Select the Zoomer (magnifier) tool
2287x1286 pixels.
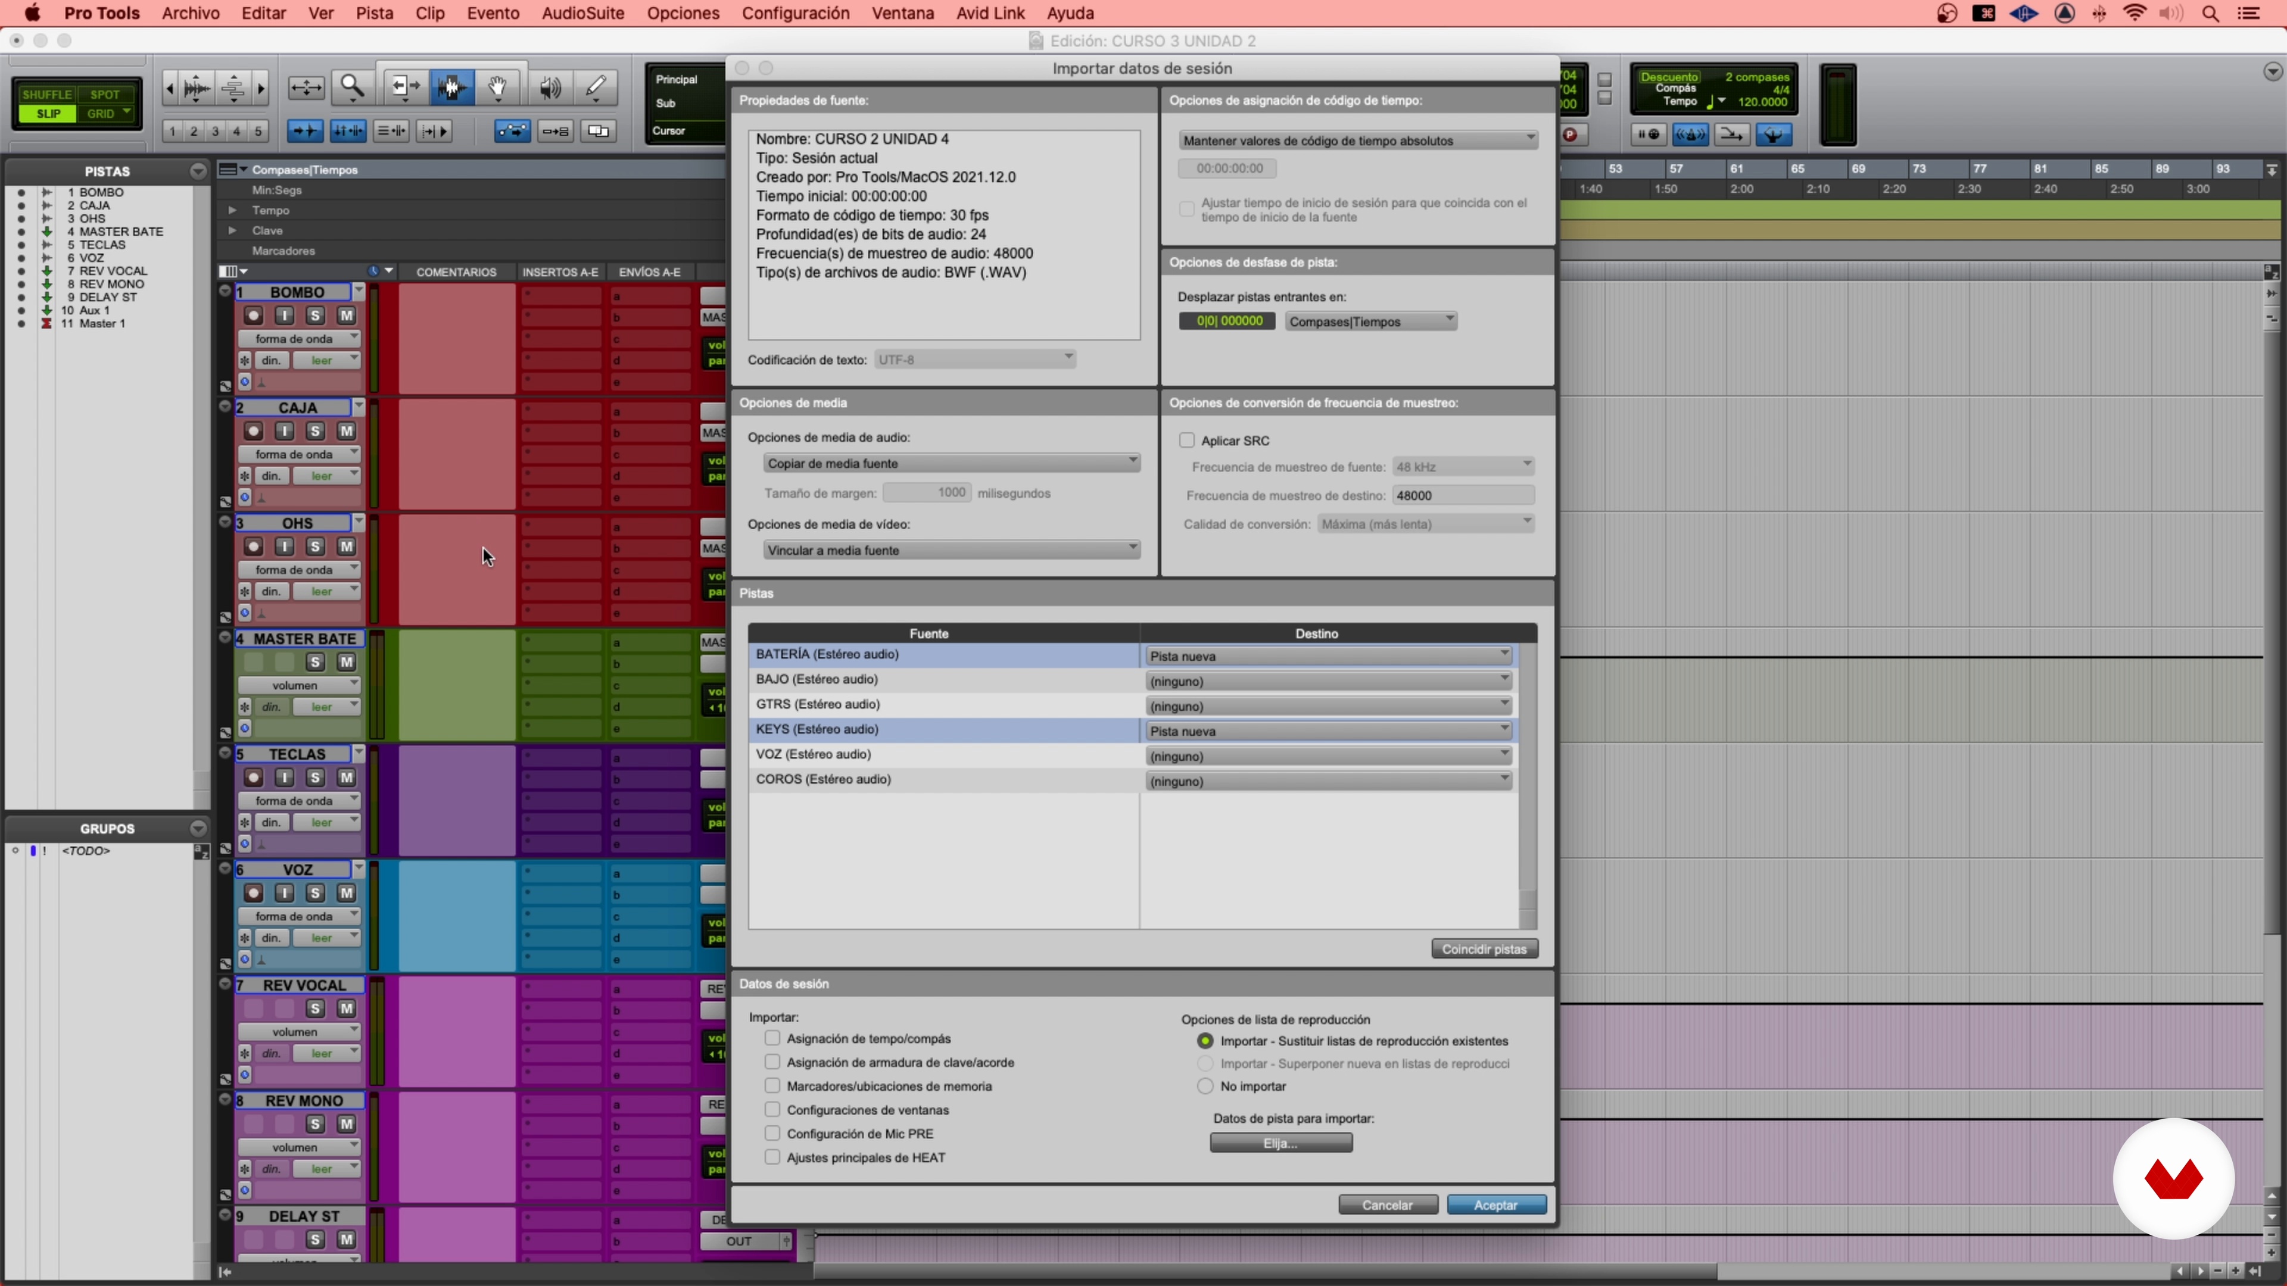[353, 87]
